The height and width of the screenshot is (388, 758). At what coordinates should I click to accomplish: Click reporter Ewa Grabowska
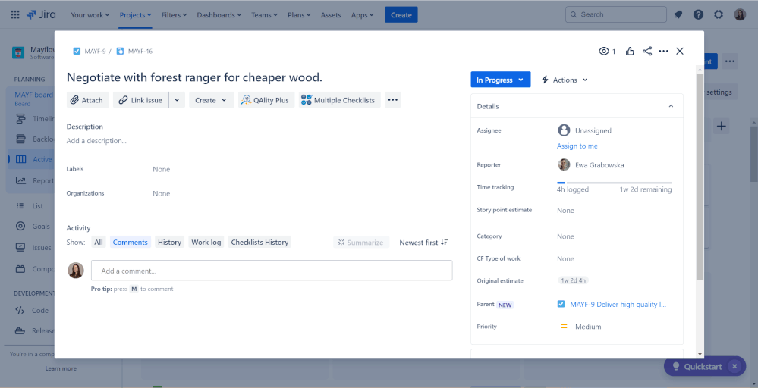591,164
